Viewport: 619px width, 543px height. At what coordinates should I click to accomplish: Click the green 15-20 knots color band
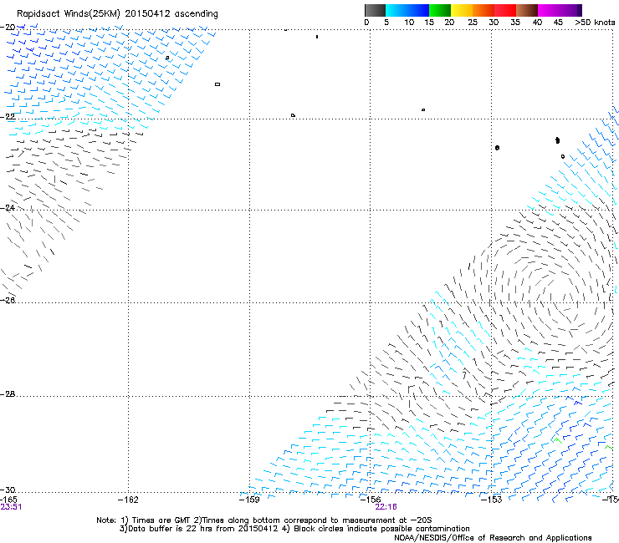[440, 10]
